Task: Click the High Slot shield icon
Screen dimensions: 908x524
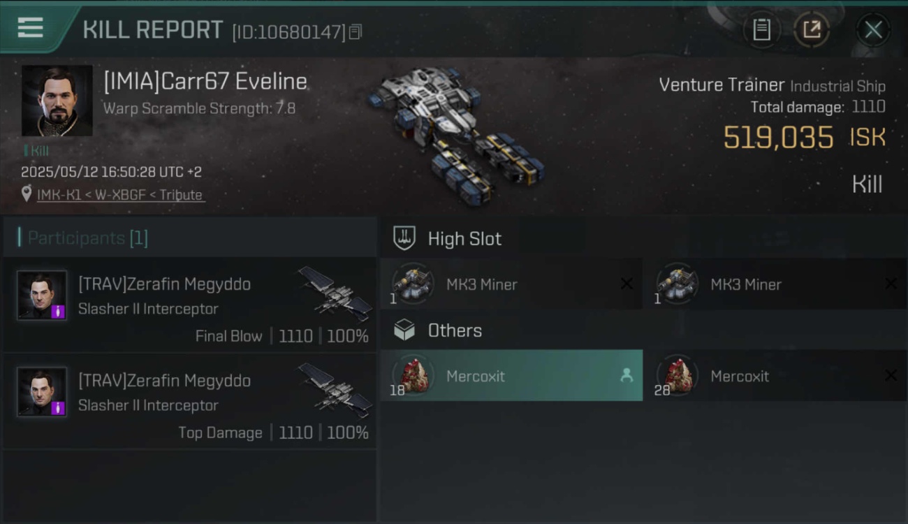Action: (404, 238)
